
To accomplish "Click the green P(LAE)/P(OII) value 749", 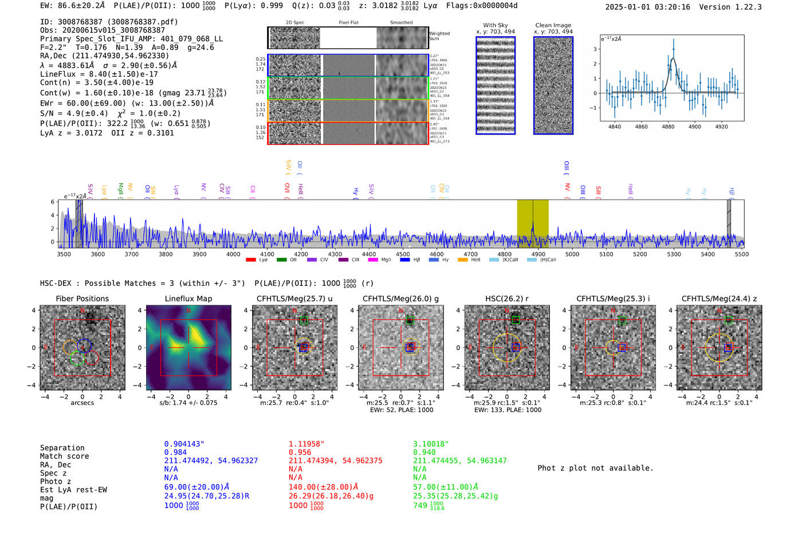I will [x=420, y=505].
